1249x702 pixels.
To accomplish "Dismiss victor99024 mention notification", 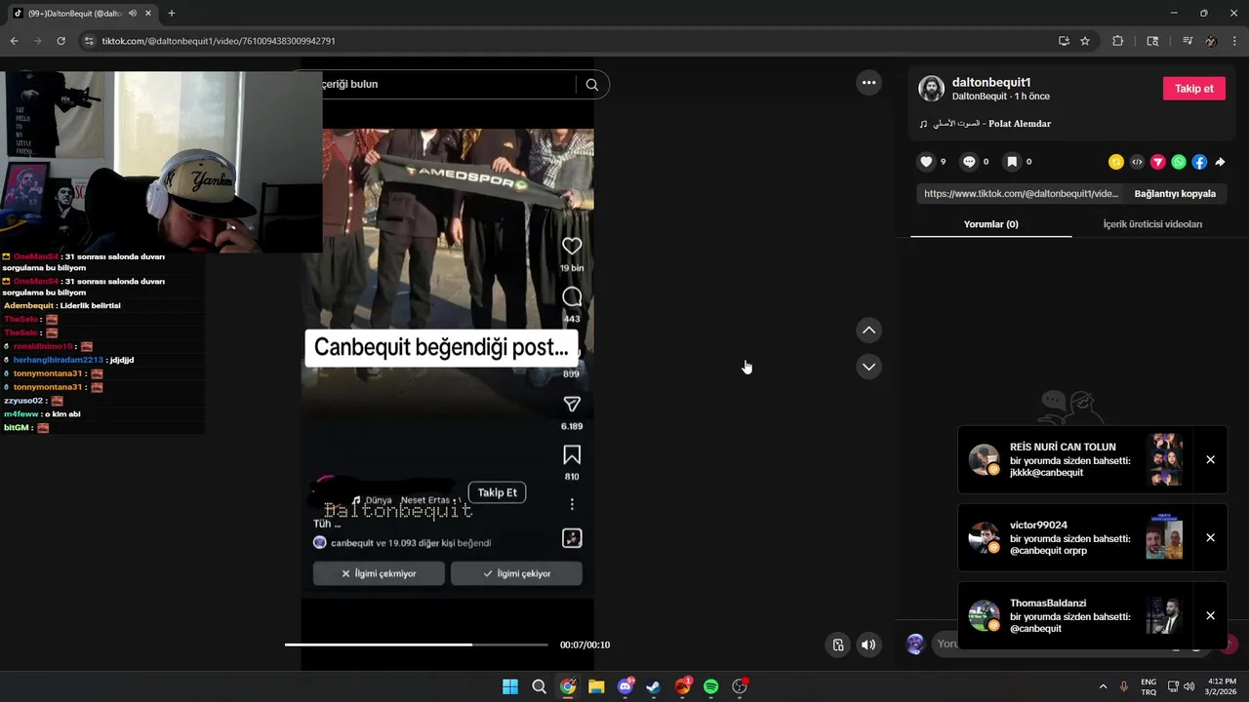I will [1210, 537].
